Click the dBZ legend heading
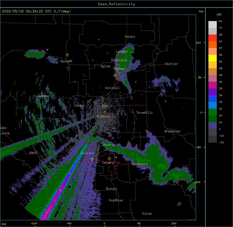 pyautogui.click(x=219, y=15)
